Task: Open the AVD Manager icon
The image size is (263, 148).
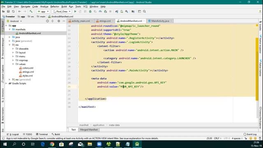Action: point(122,12)
